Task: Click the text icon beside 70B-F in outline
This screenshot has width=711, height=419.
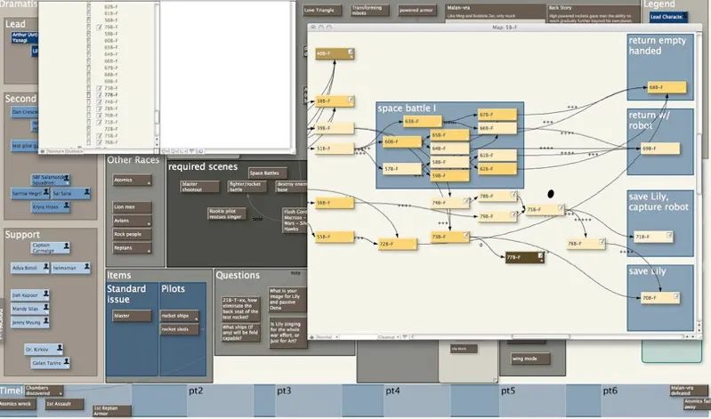Action: tap(100, 115)
